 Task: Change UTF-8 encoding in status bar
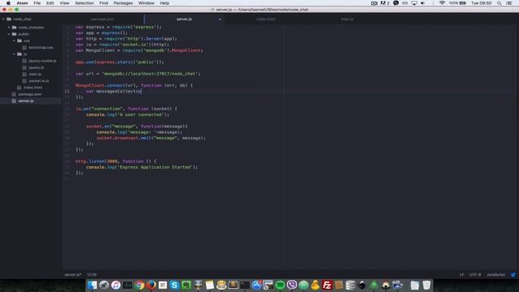coord(475,275)
